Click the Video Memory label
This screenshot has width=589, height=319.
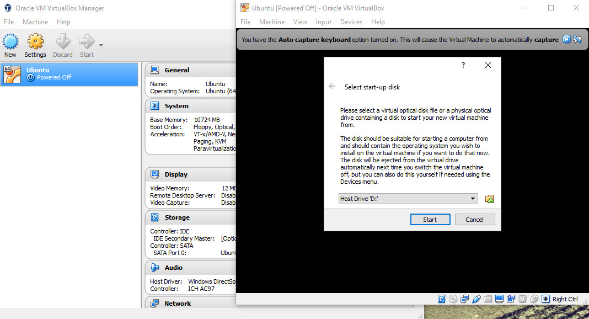(x=170, y=188)
